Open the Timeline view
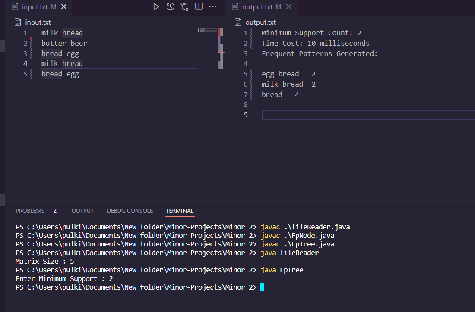475x312 pixels. pos(170,6)
